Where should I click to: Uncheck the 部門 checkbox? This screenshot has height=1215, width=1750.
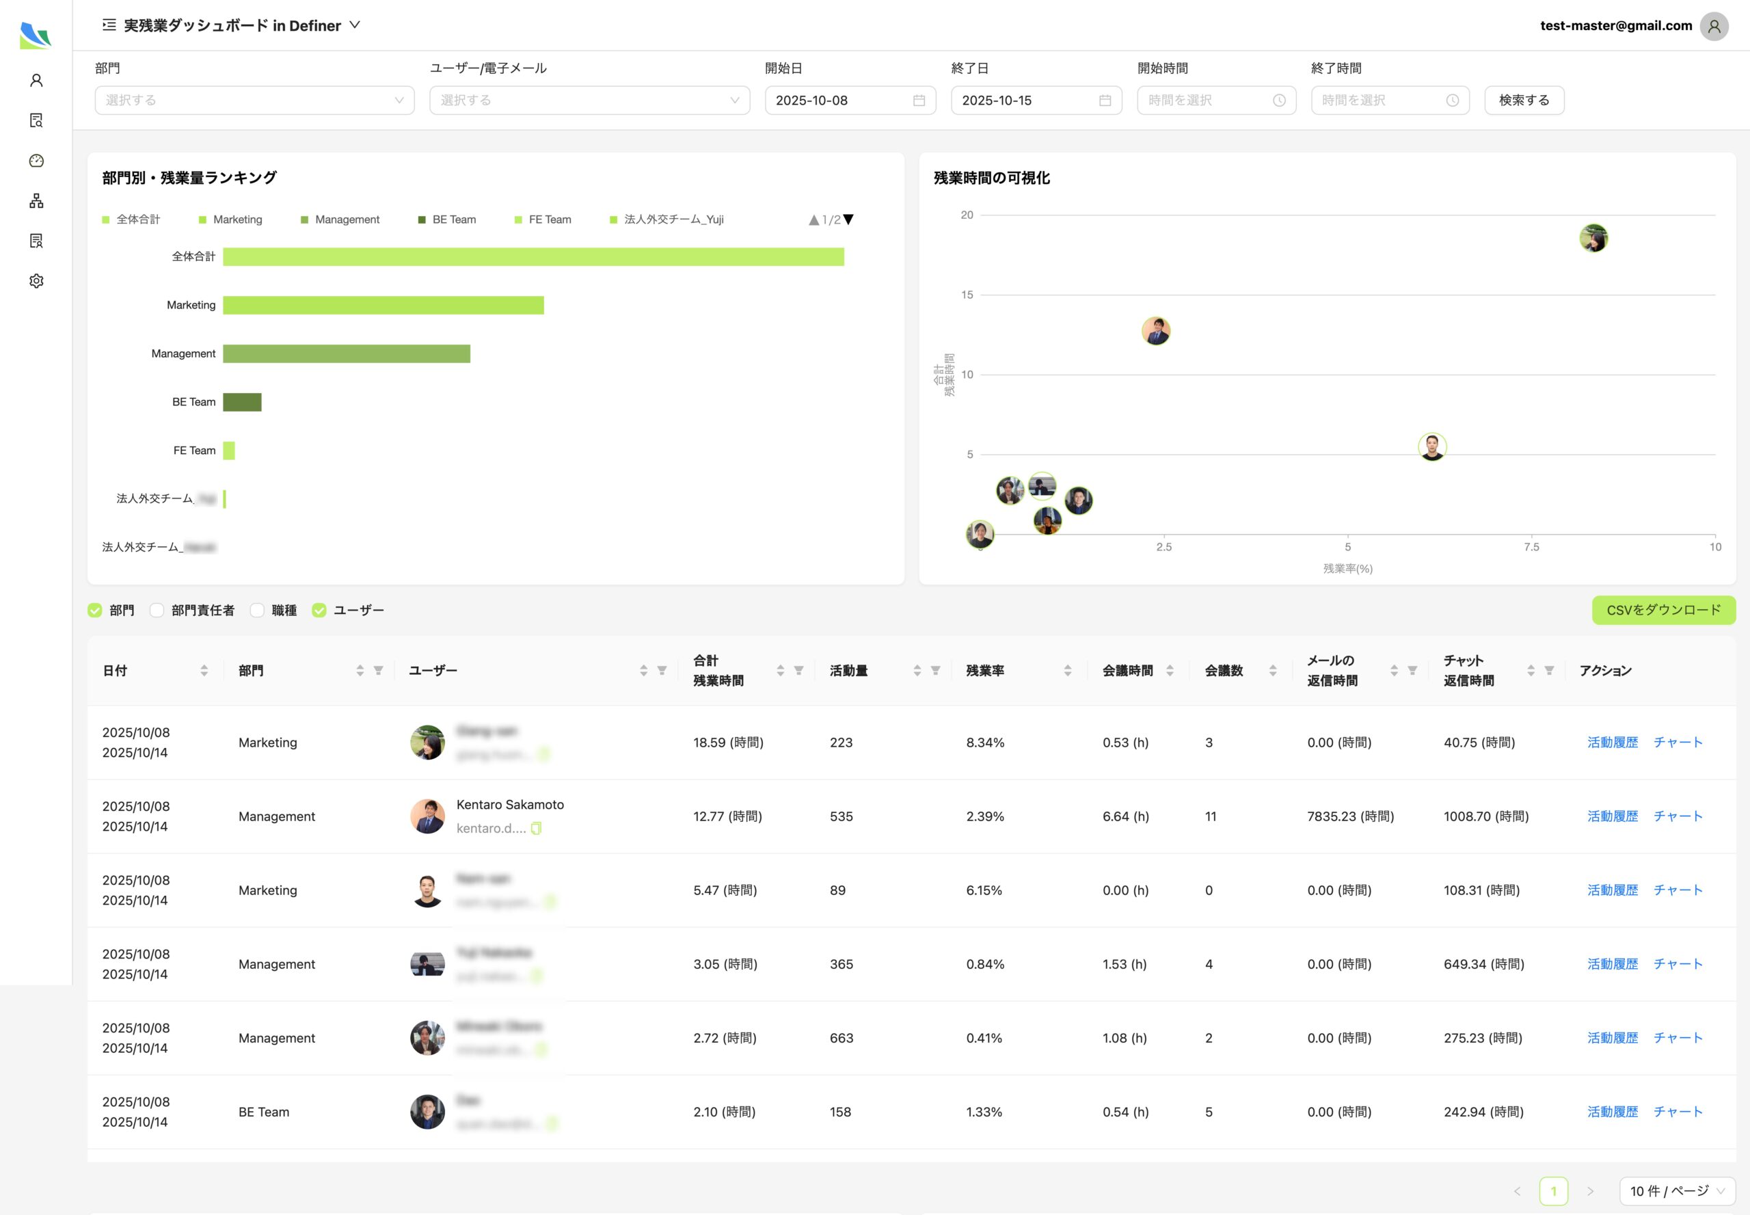click(95, 611)
